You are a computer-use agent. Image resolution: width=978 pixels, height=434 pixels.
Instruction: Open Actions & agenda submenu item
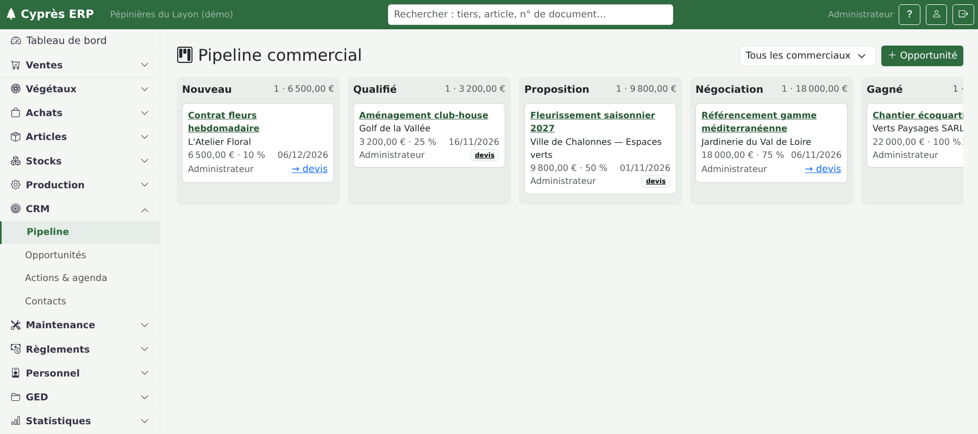[80, 278]
